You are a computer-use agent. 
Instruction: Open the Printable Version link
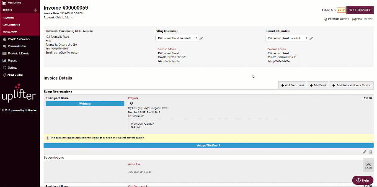336,19
